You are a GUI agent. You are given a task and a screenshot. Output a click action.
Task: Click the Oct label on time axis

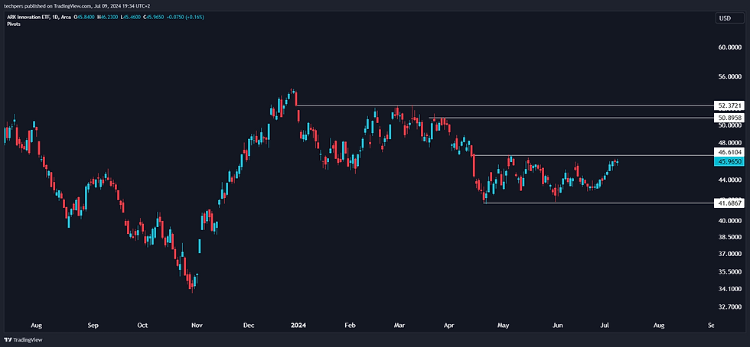click(142, 326)
